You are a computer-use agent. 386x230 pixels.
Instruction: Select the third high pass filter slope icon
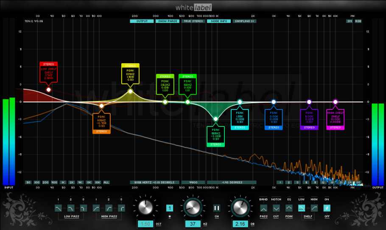coord(121,208)
